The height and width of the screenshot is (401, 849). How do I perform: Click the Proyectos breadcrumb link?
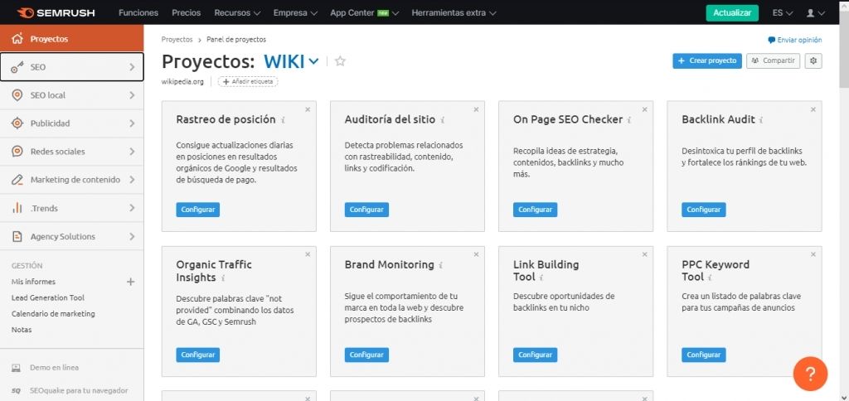coord(177,40)
